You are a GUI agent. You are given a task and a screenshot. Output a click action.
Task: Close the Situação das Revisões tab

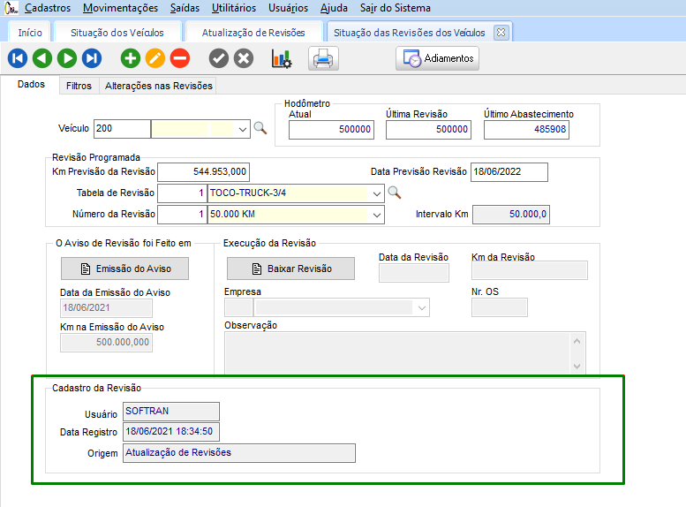click(x=501, y=33)
